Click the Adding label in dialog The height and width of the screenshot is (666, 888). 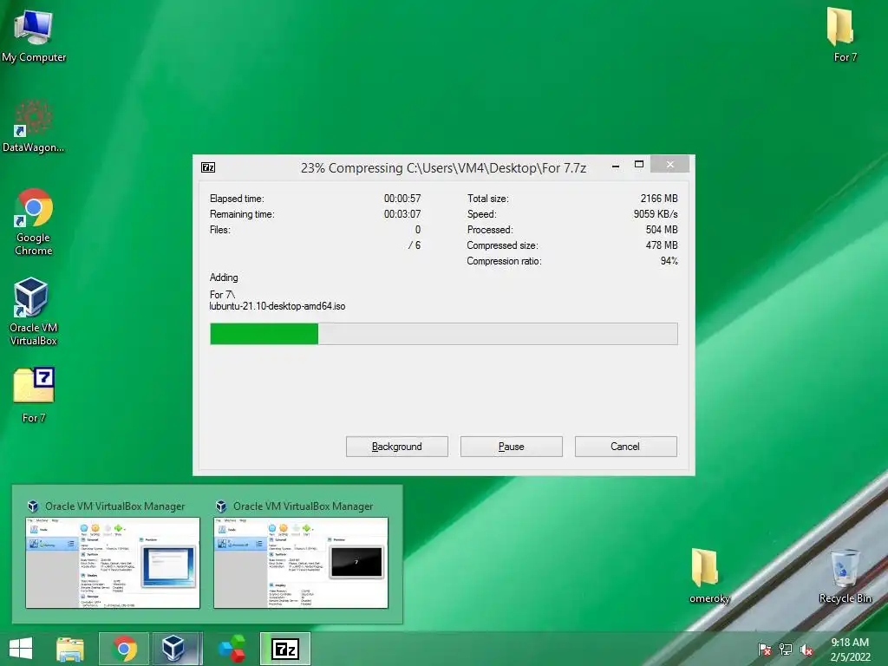tap(224, 277)
